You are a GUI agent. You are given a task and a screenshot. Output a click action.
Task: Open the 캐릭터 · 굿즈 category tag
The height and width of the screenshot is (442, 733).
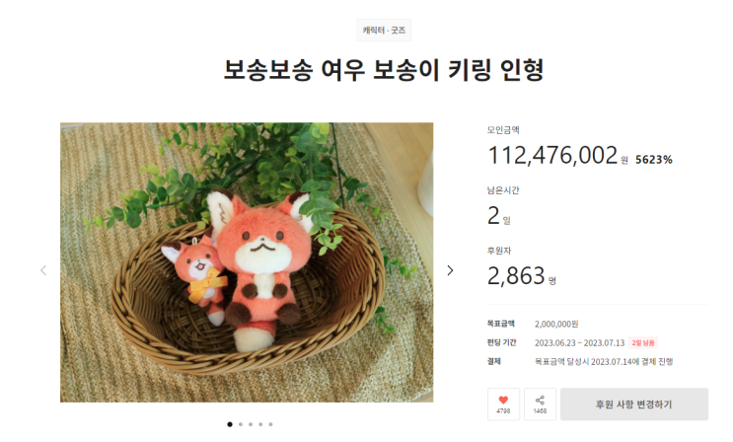384,31
